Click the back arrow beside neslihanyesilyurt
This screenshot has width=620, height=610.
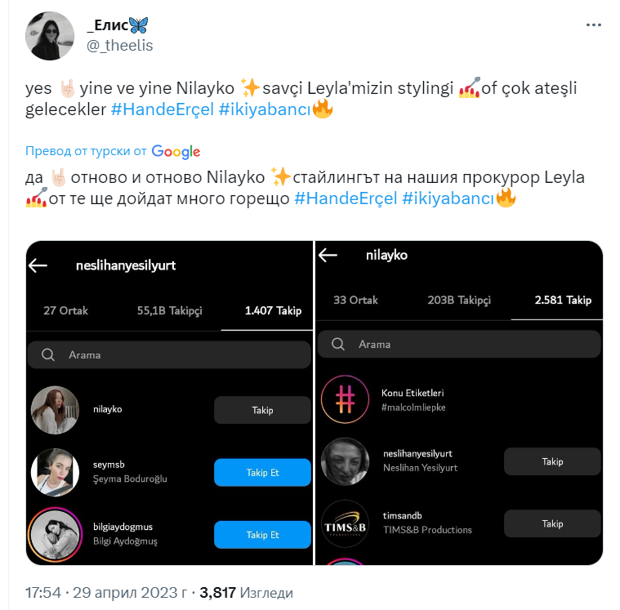pos(38,265)
